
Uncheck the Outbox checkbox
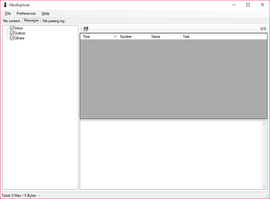click(12, 33)
